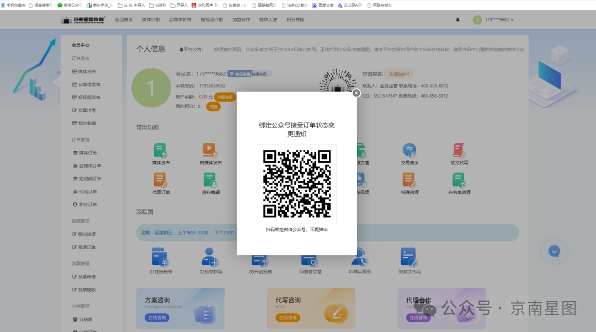Go to 返回首页 in top navigation
Image resolution: width=596 pixels, height=332 pixels.
124,20
